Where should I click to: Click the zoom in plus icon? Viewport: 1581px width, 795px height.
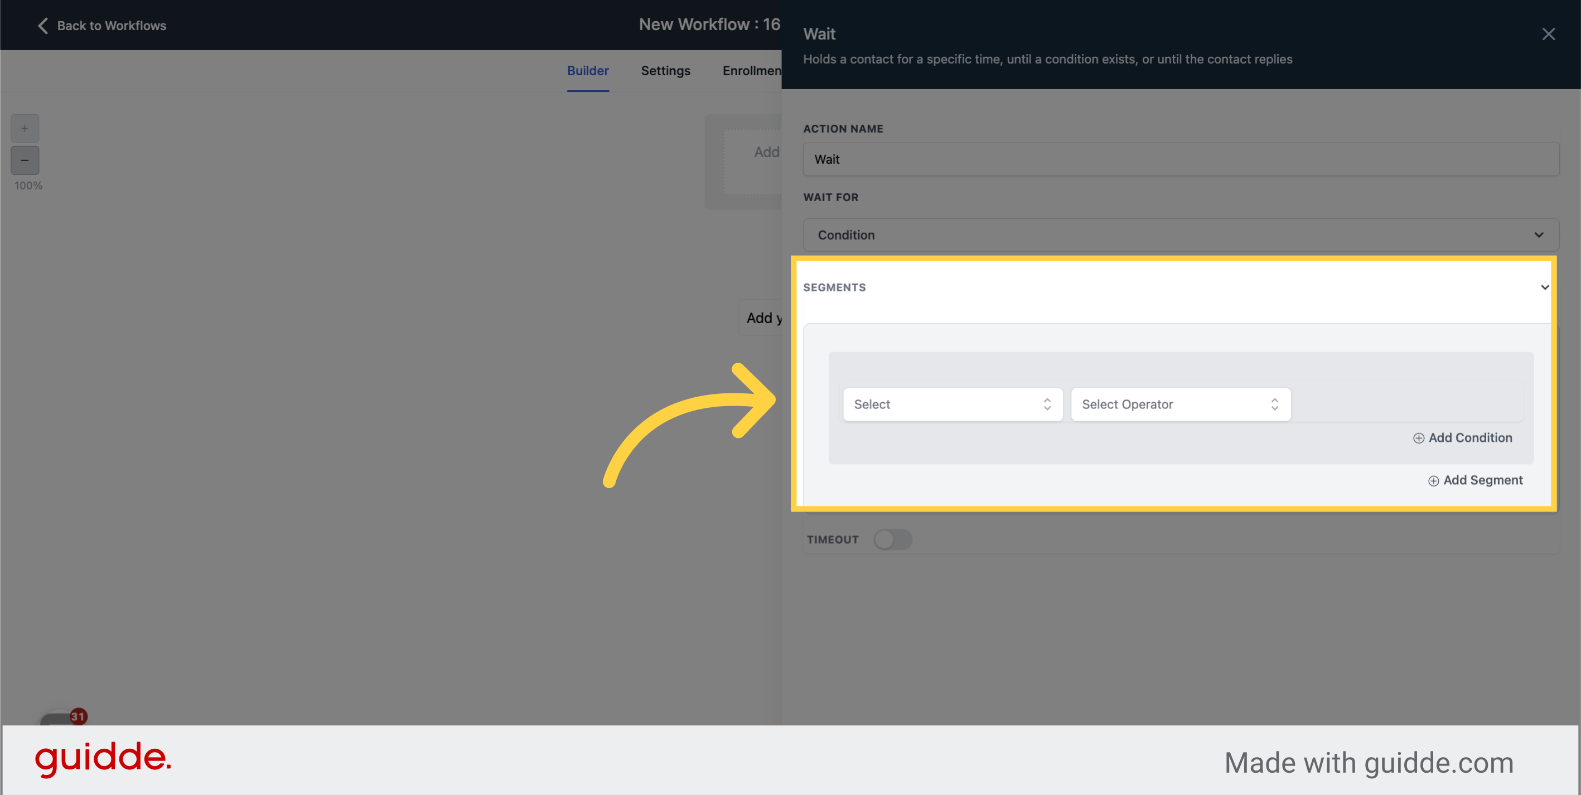(x=25, y=128)
